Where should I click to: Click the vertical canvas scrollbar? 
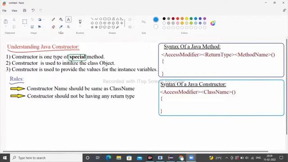(287, 86)
